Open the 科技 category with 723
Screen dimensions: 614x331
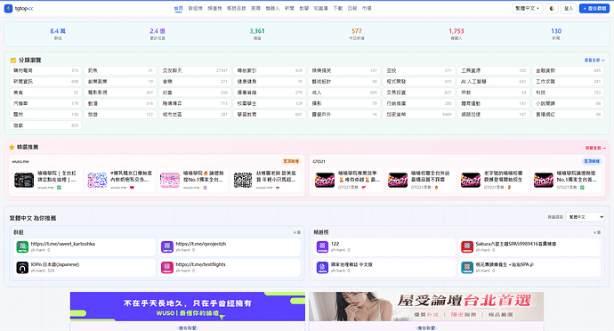pyautogui.click(x=568, y=93)
